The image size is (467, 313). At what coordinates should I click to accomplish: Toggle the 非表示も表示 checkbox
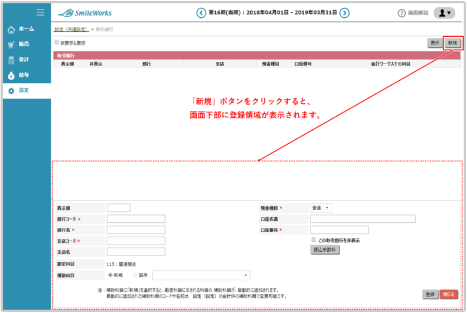[56, 42]
